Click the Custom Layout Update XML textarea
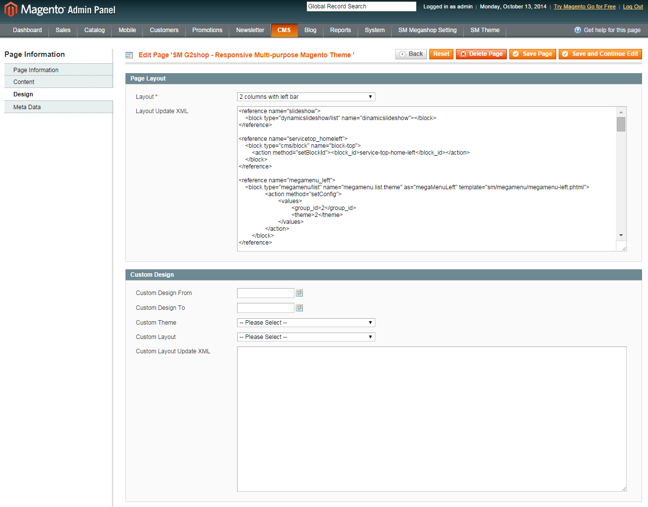The image size is (648, 507). tap(432, 419)
